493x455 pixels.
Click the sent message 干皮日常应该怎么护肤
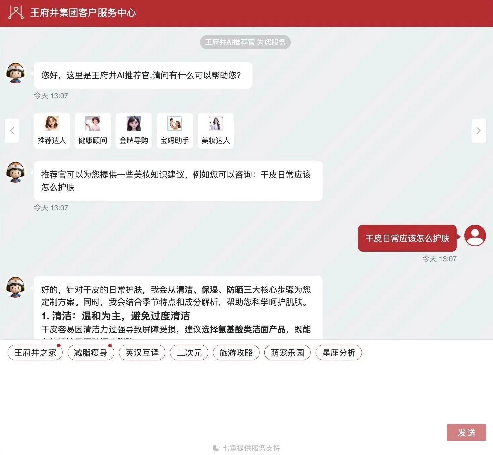407,238
